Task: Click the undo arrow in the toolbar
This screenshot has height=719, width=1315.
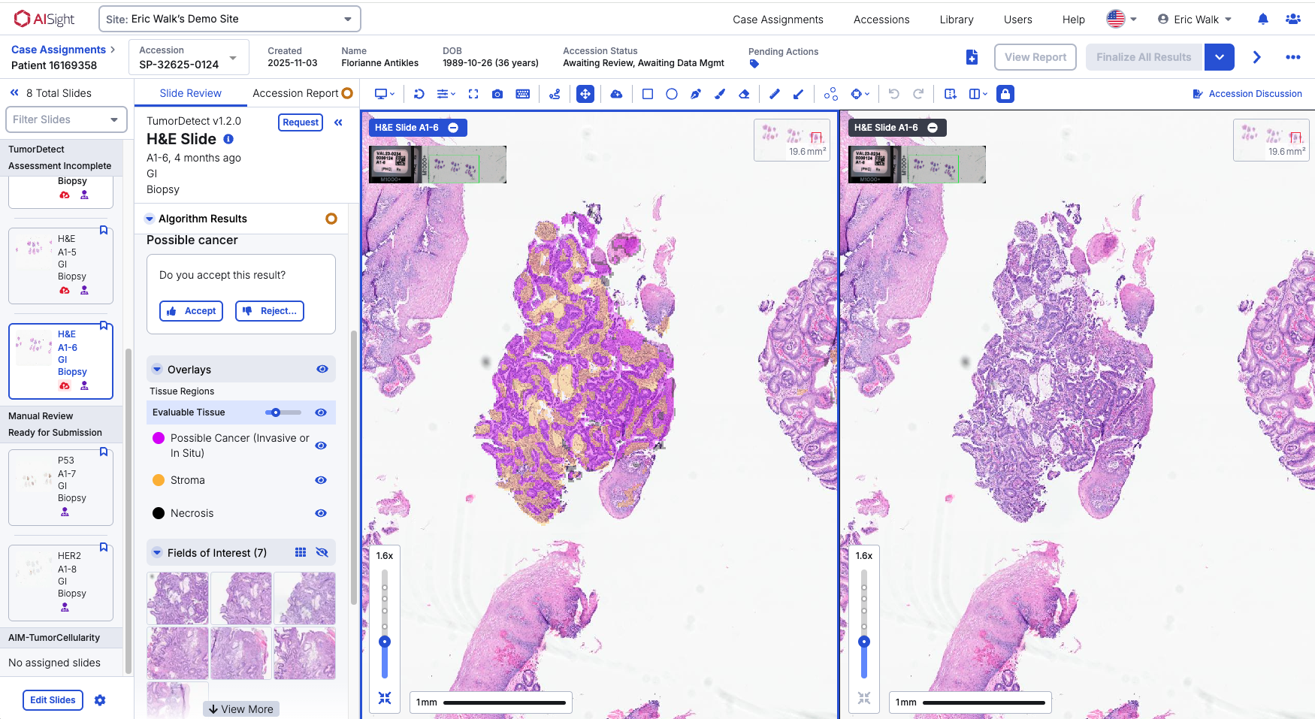Action: [893, 94]
